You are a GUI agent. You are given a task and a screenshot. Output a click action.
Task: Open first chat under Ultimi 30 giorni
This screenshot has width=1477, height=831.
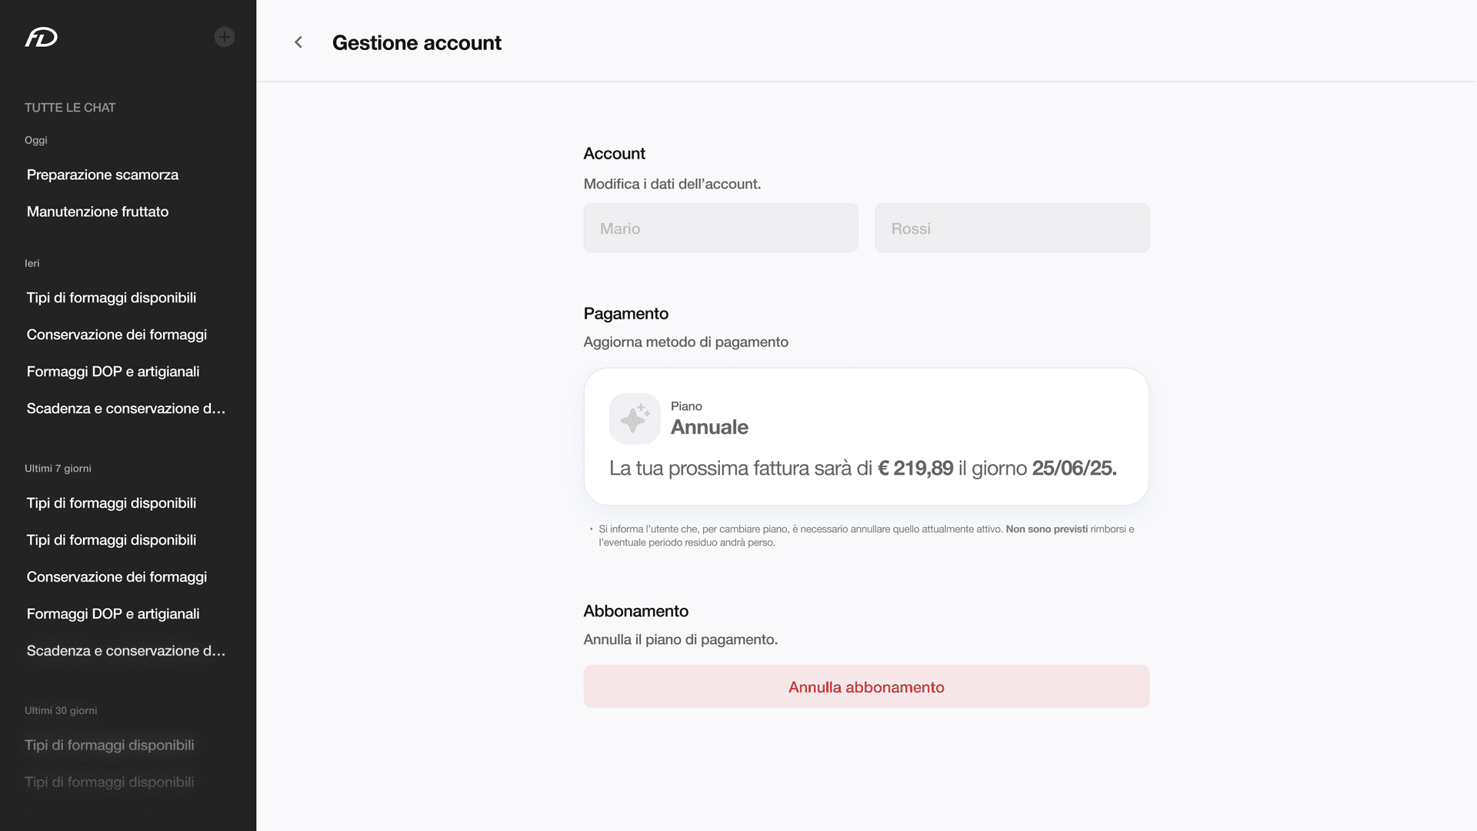pos(109,745)
